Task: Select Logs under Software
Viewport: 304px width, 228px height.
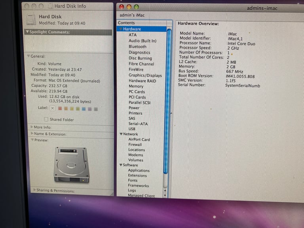Action: coord(132,190)
